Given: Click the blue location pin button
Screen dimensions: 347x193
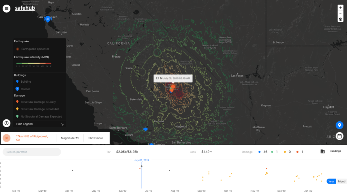Looking at the screenshot, I should [339, 125].
